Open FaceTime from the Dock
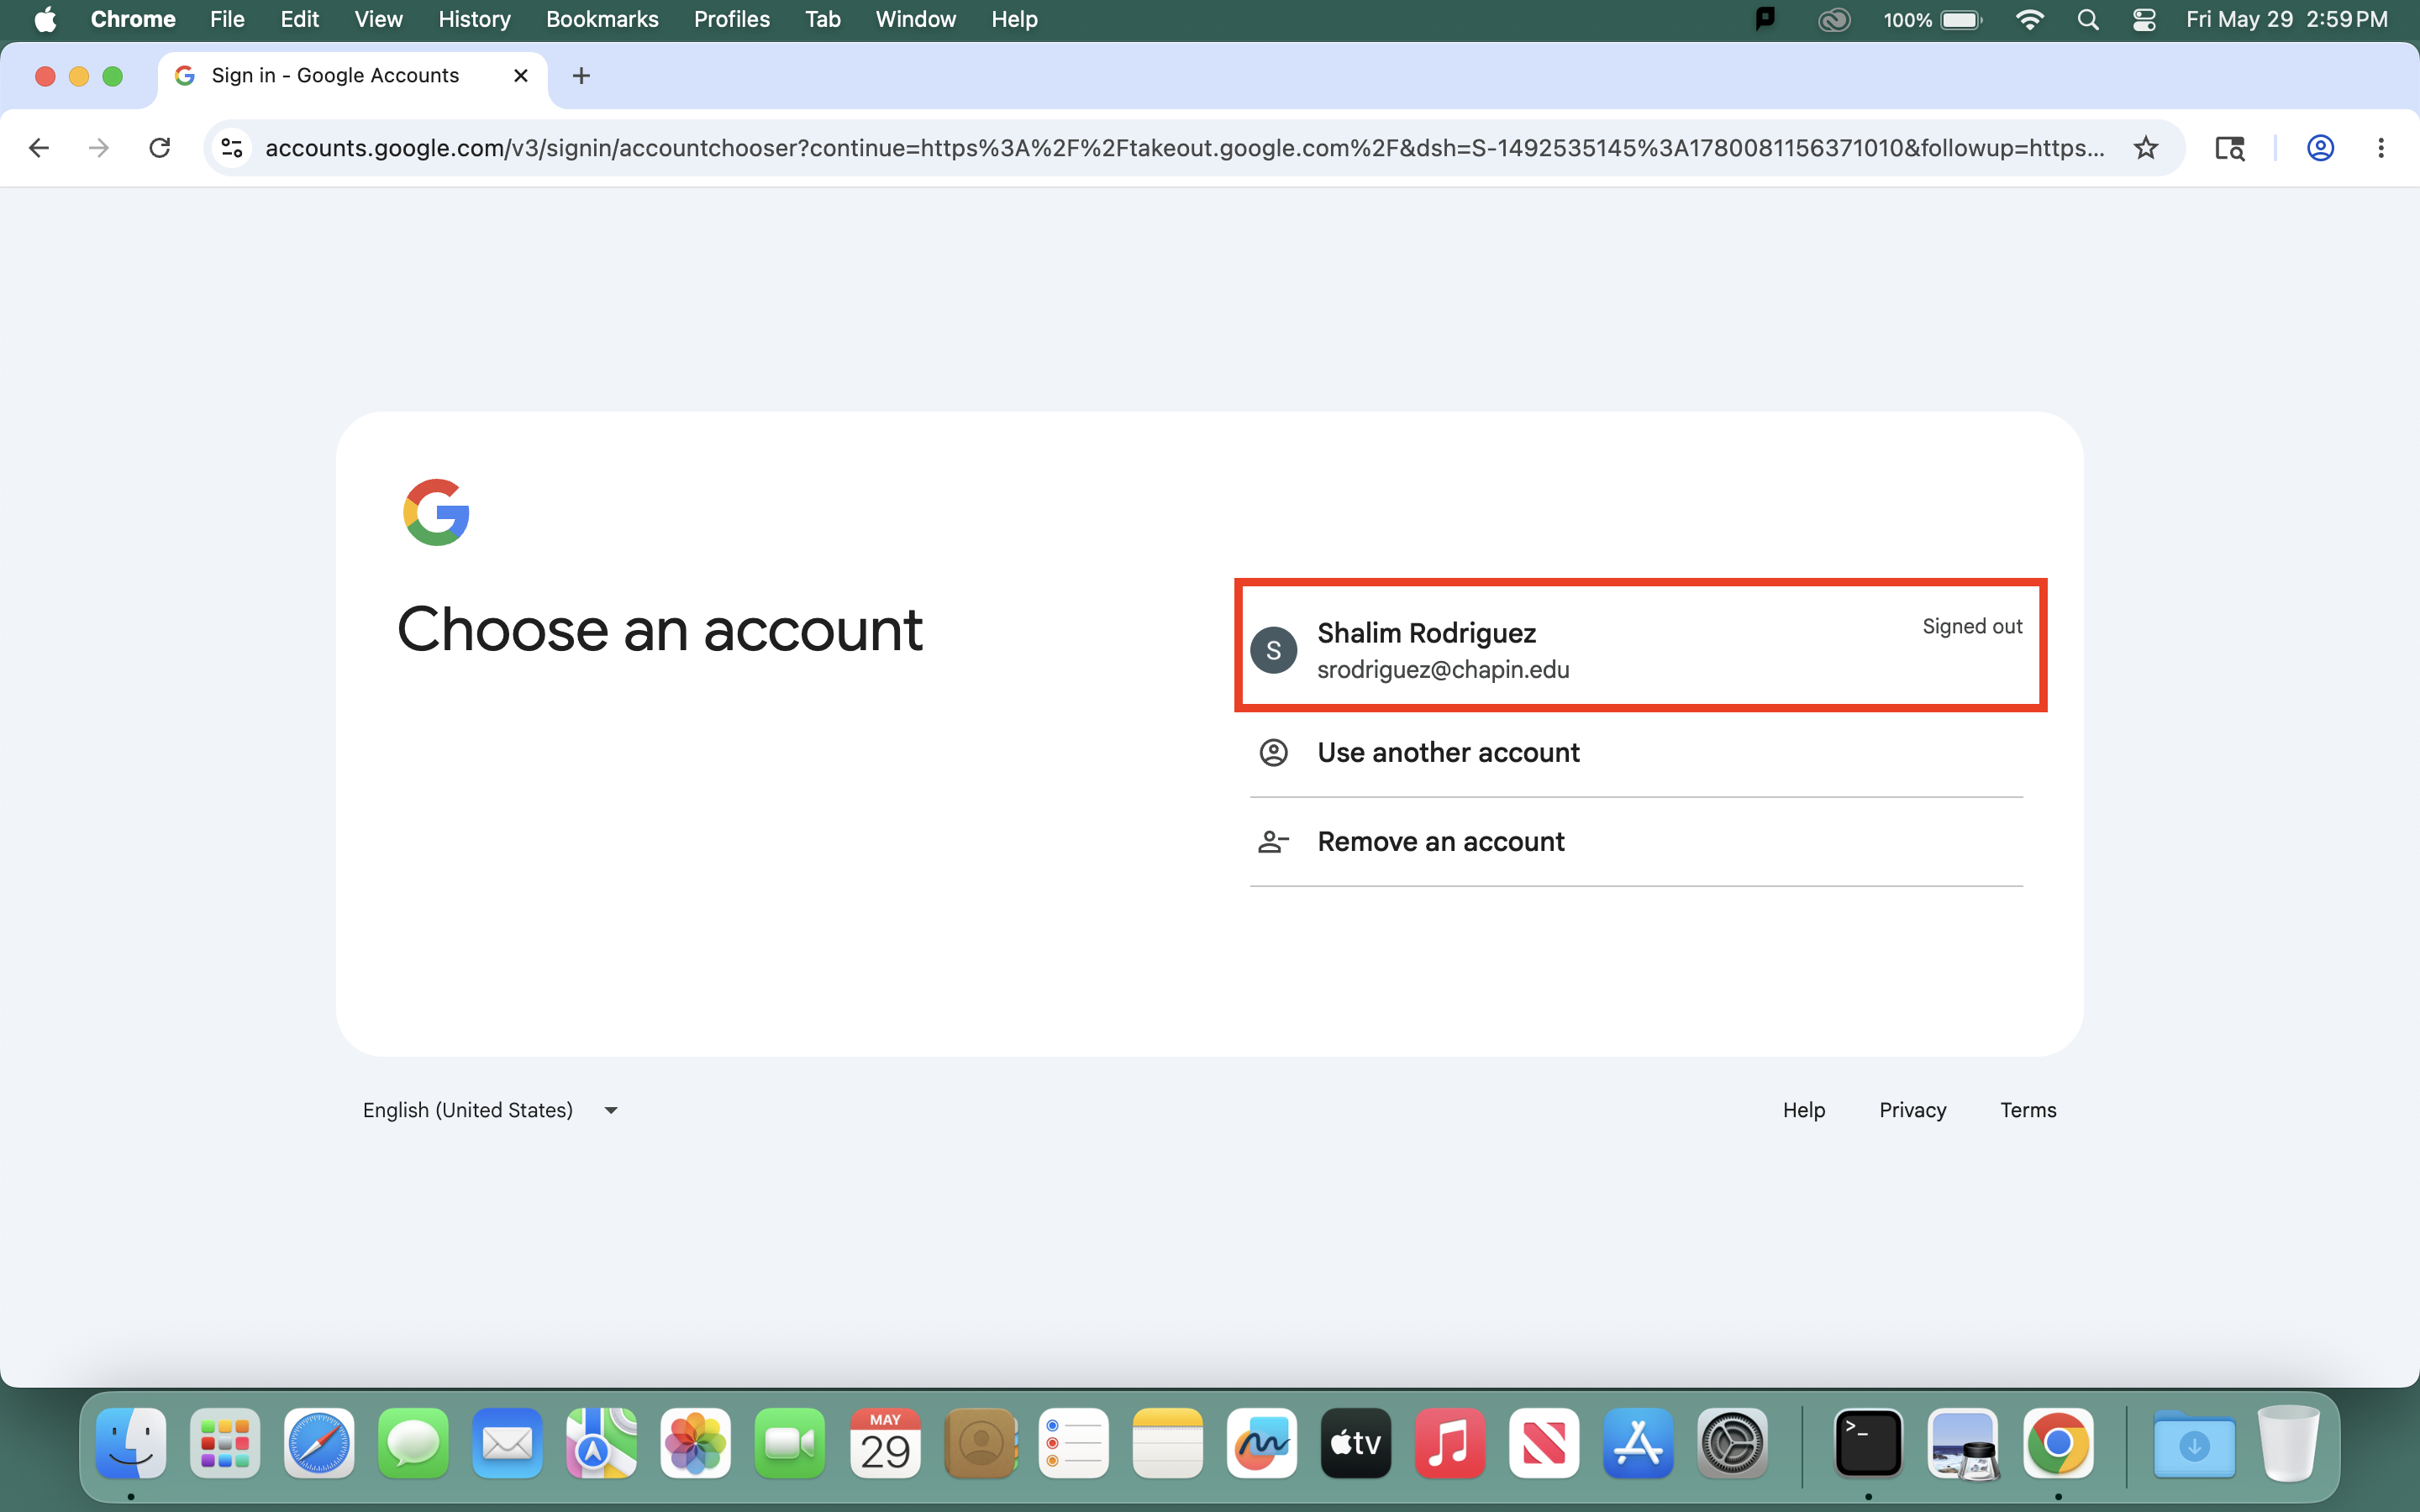 pos(789,1443)
